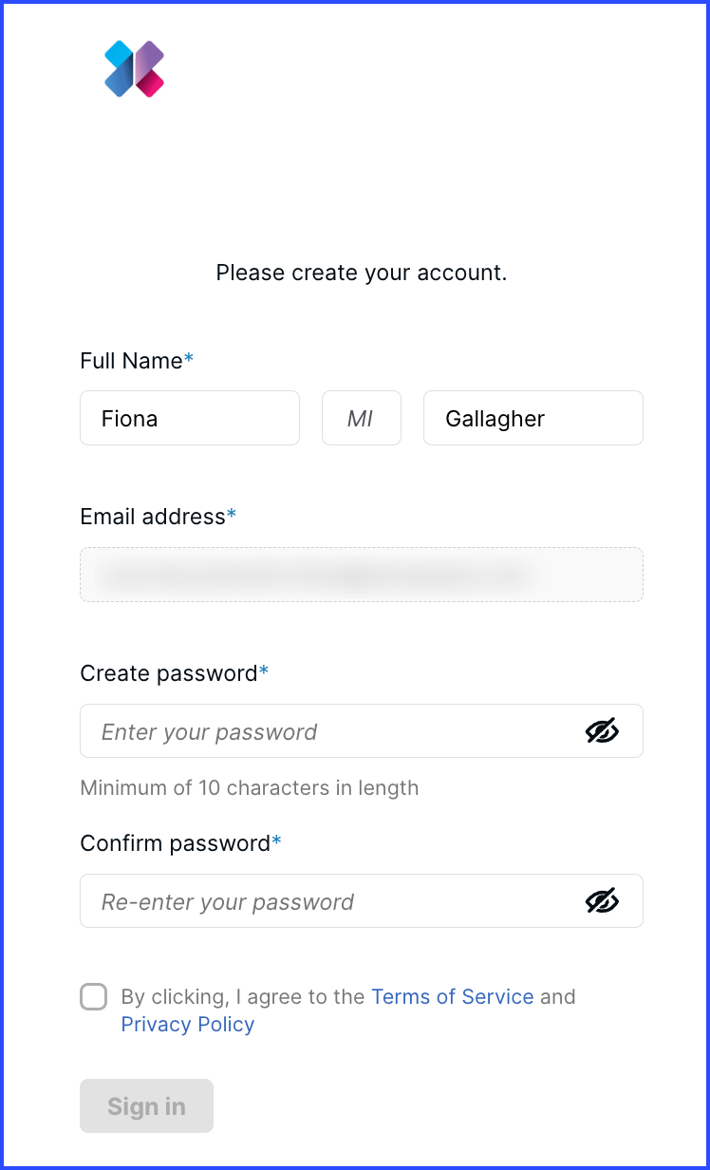Click the Confirm password label
The image size is (710, 1170).
(x=181, y=843)
